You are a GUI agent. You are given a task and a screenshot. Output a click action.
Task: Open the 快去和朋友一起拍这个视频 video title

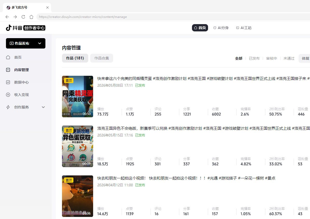coord(186,178)
